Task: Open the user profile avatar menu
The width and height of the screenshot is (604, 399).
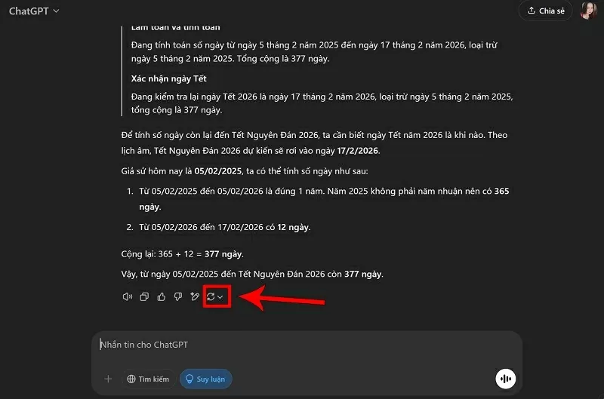Action: click(x=587, y=11)
